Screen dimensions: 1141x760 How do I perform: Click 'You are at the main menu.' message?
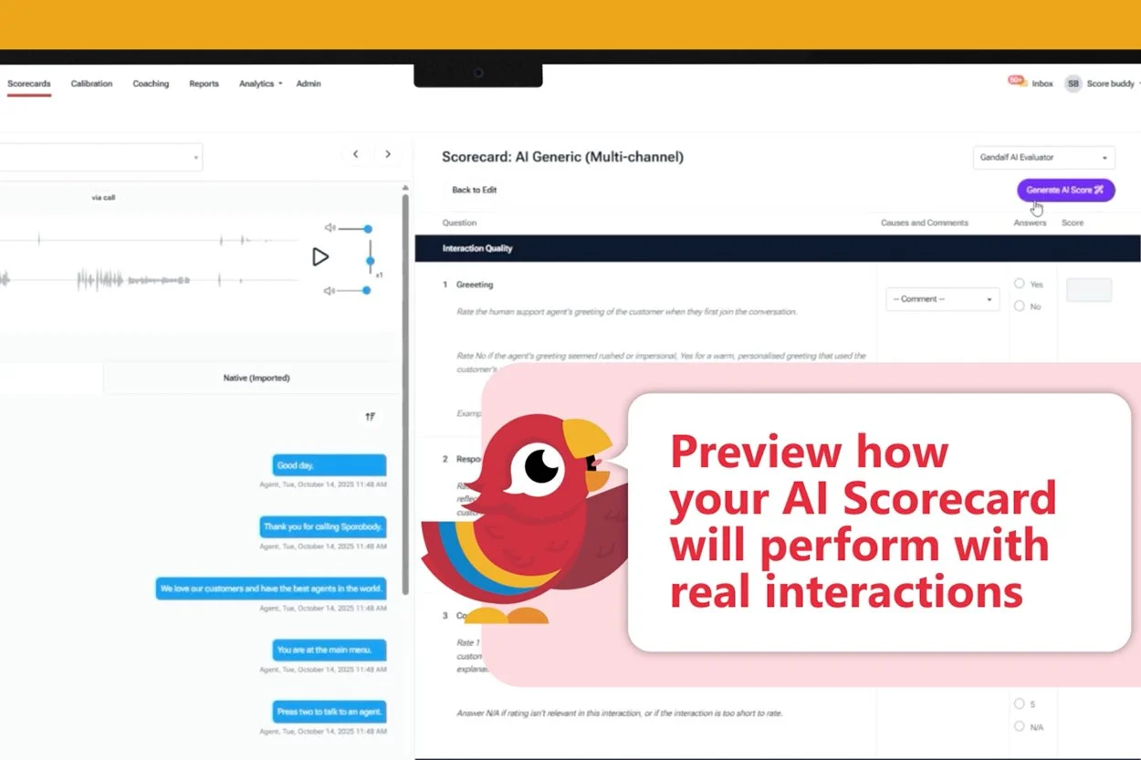coord(330,650)
